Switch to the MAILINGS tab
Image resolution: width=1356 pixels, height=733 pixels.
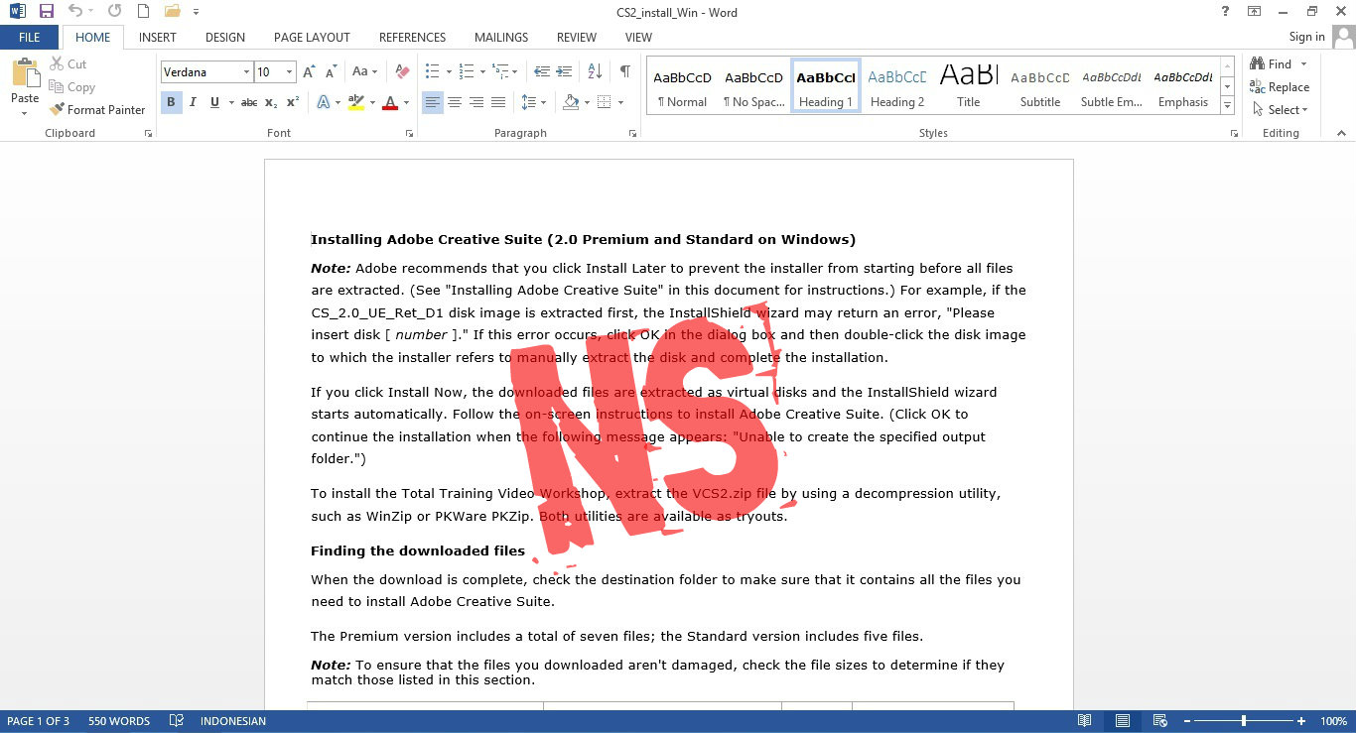point(501,38)
